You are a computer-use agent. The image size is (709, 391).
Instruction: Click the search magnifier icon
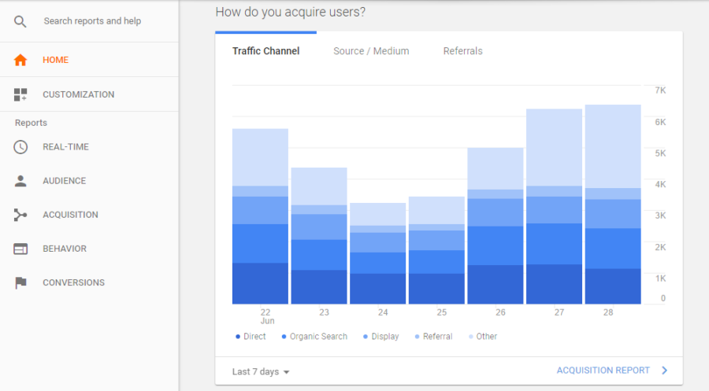[20, 21]
